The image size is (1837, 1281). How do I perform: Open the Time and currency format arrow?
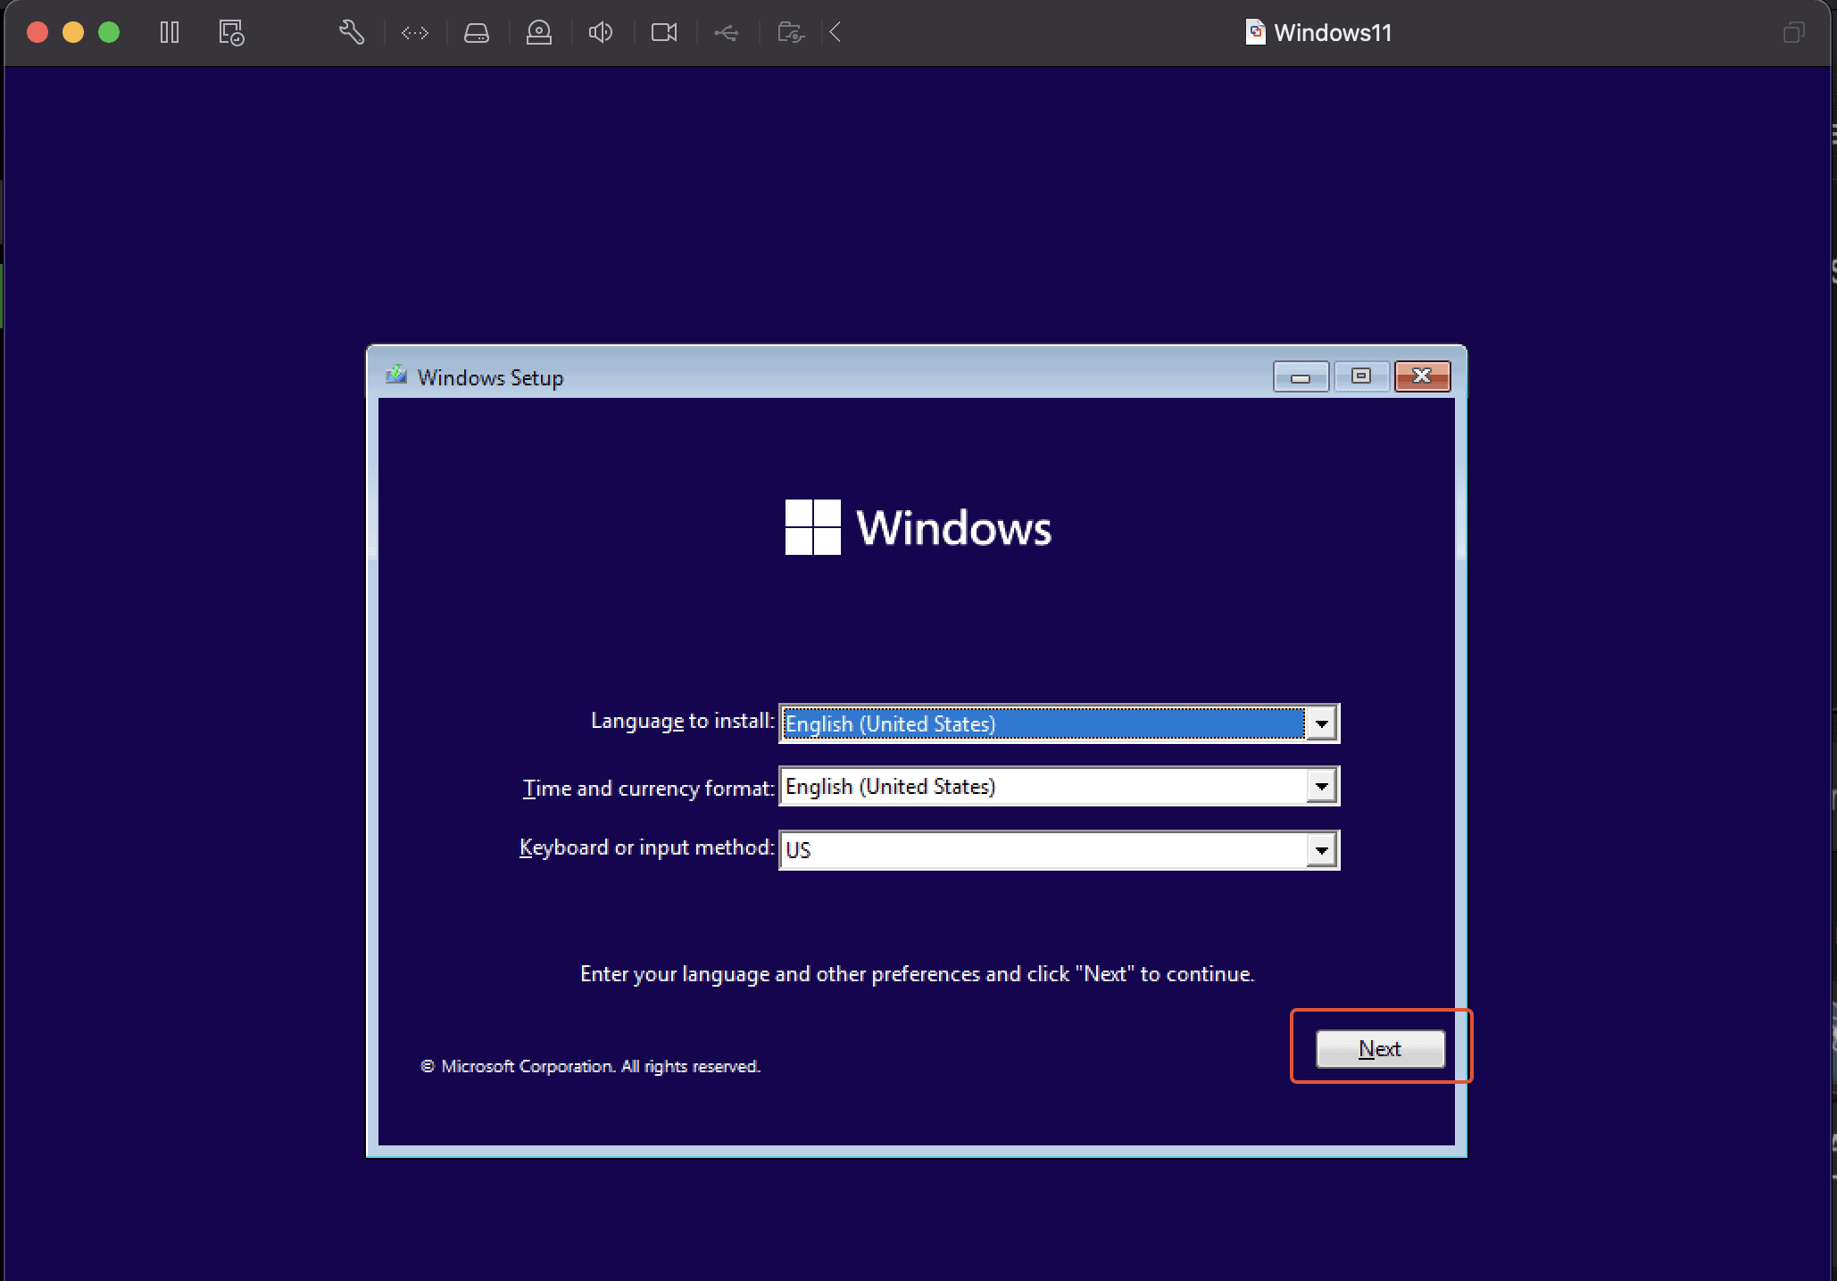pyautogui.click(x=1321, y=787)
